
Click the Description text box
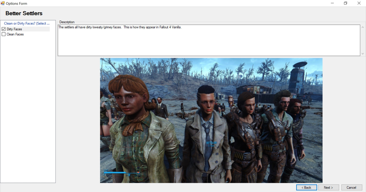pos(209,40)
